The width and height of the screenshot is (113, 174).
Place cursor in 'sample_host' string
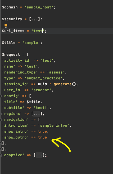click(39, 7)
